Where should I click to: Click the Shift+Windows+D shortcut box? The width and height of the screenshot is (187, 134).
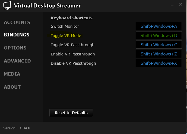pos(159,36)
